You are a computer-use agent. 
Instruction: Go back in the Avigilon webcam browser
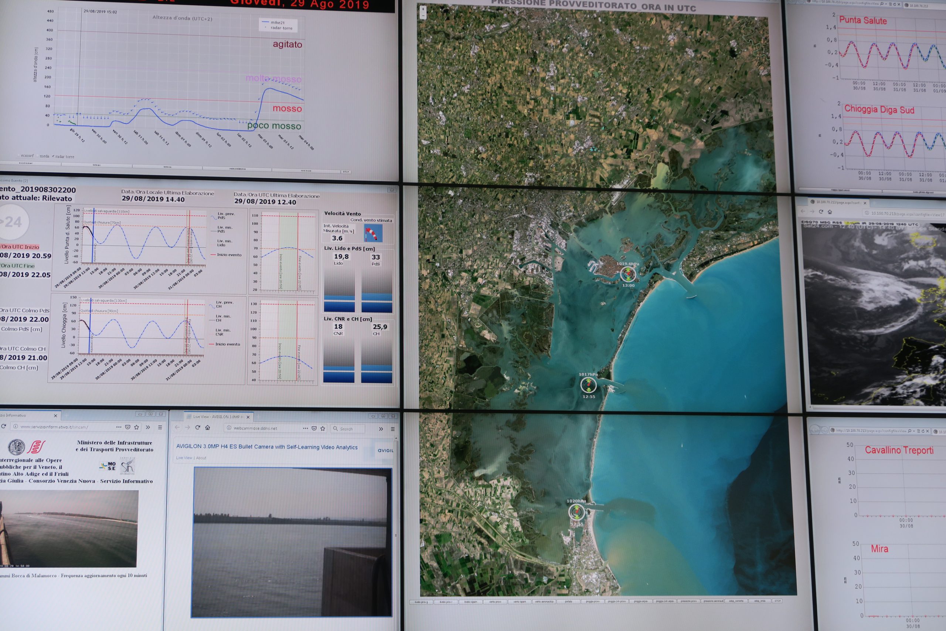pos(177,427)
